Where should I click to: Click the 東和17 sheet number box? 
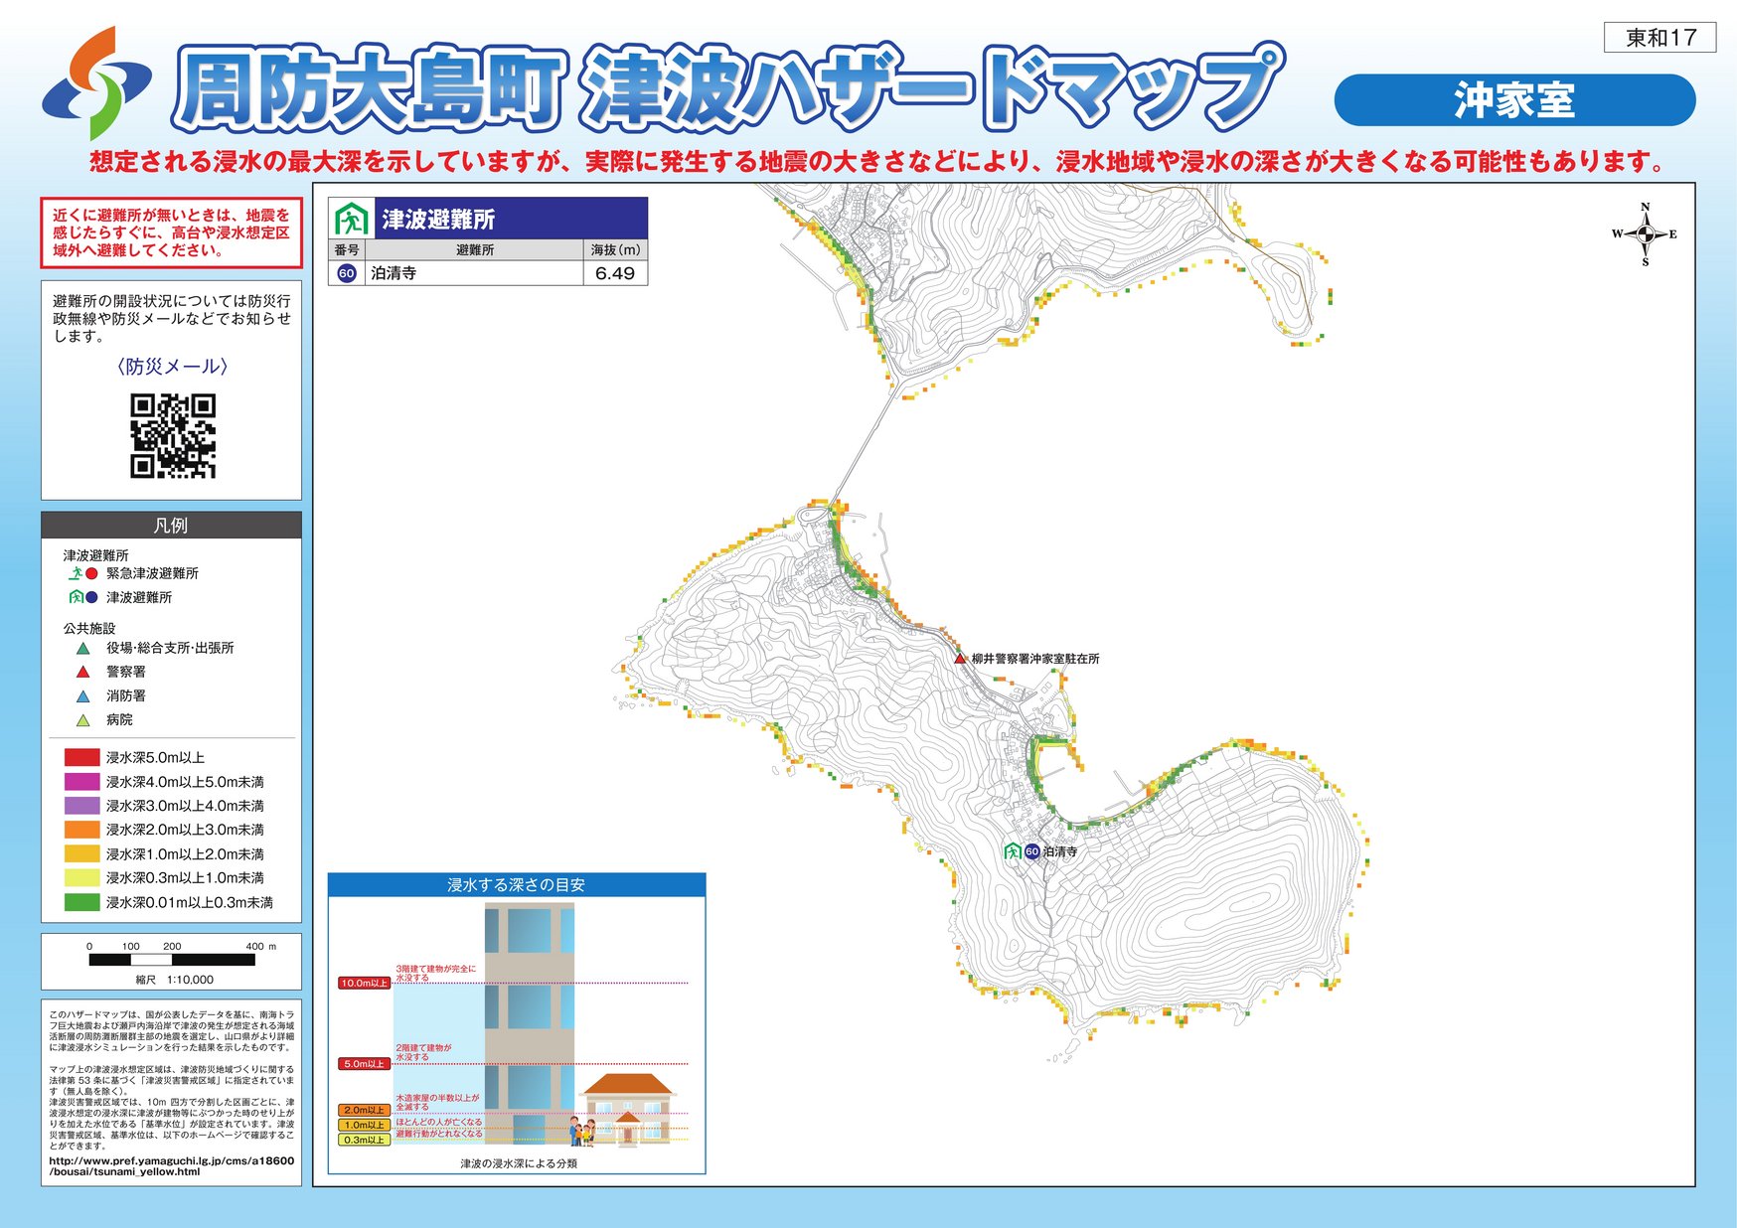[1659, 38]
